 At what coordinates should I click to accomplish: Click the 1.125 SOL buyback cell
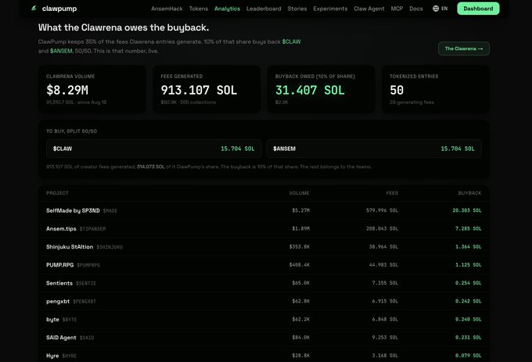[x=468, y=265]
